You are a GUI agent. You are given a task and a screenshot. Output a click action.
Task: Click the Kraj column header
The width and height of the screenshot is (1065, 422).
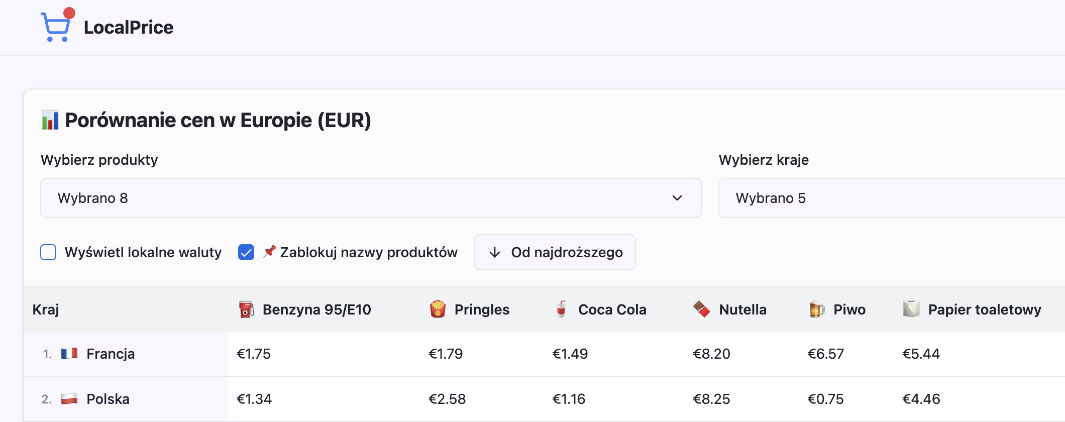[46, 309]
